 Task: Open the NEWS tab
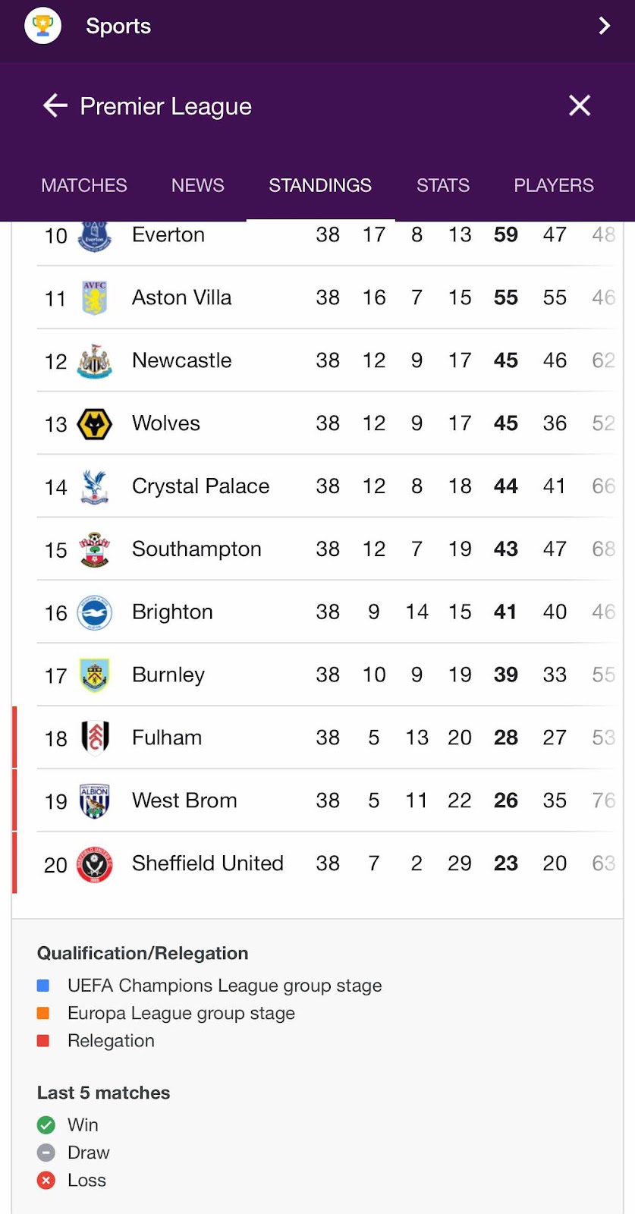point(198,185)
